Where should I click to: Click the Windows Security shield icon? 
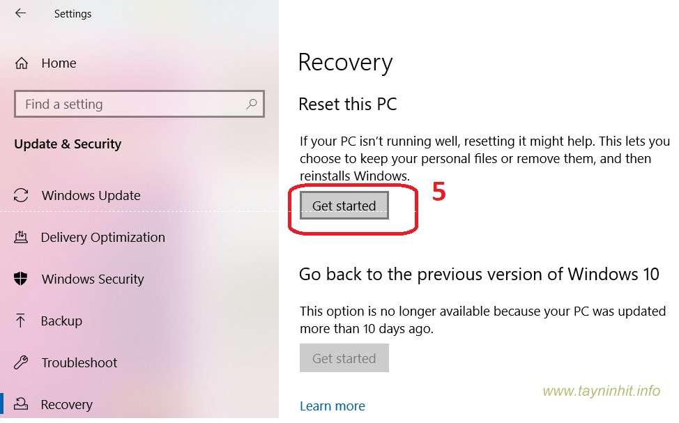pos(22,279)
